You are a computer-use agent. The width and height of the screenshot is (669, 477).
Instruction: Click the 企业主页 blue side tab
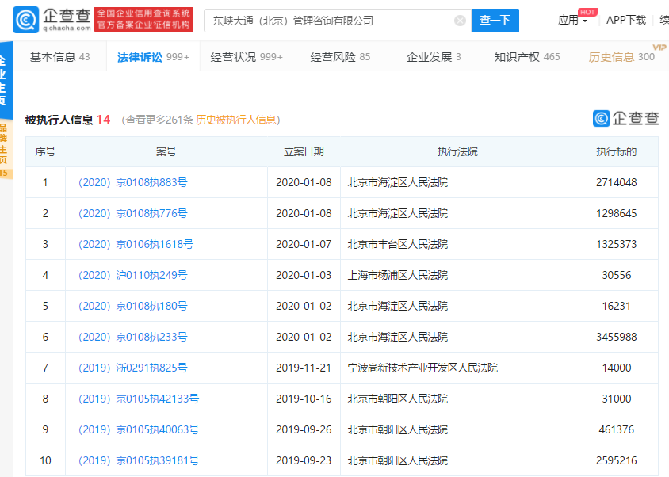tap(5, 80)
